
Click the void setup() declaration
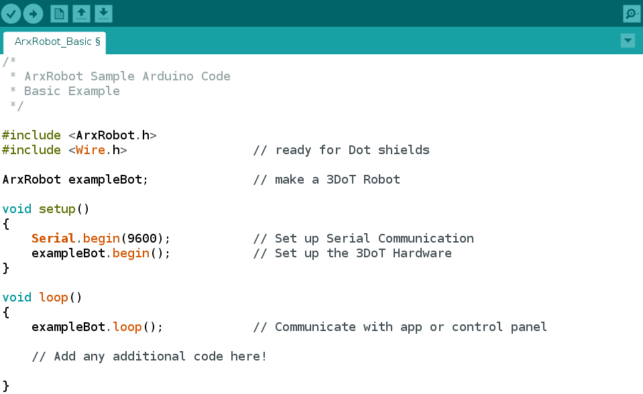click(46, 209)
